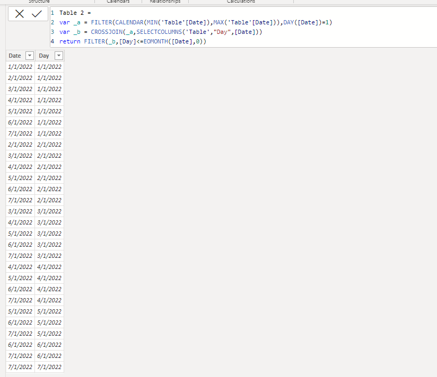Image resolution: width=437 pixels, height=377 pixels.
Task: Click the CALENDAR function in the formula
Action: tap(129, 22)
